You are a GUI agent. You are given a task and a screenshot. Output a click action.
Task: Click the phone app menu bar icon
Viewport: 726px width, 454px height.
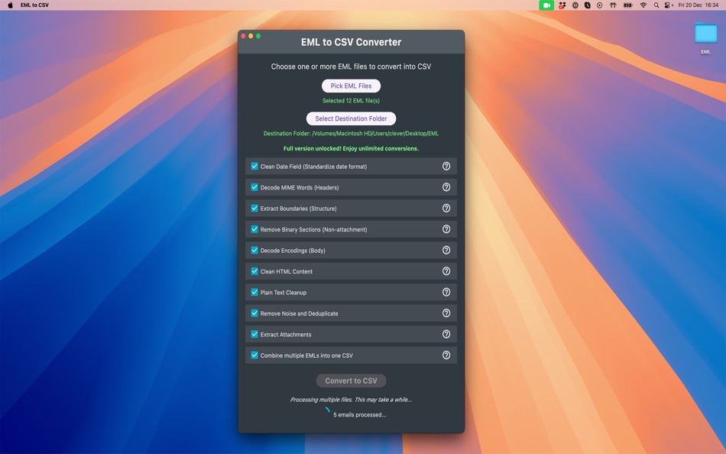(x=587, y=5)
